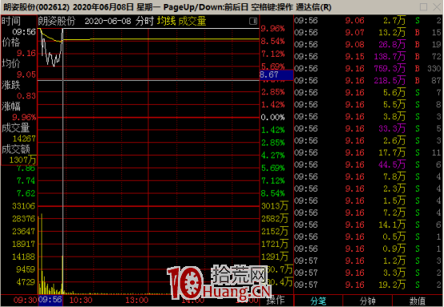The width and height of the screenshot is (444, 307).
Task: Select the tick row with 44.5万
Action: coord(368,164)
